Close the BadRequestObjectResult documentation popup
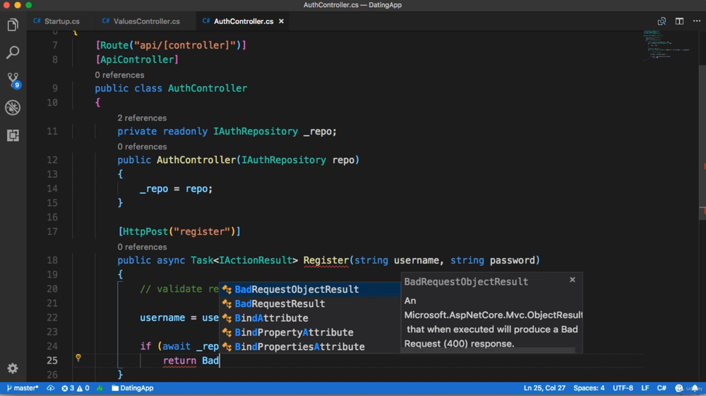The image size is (706, 396). coord(573,280)
